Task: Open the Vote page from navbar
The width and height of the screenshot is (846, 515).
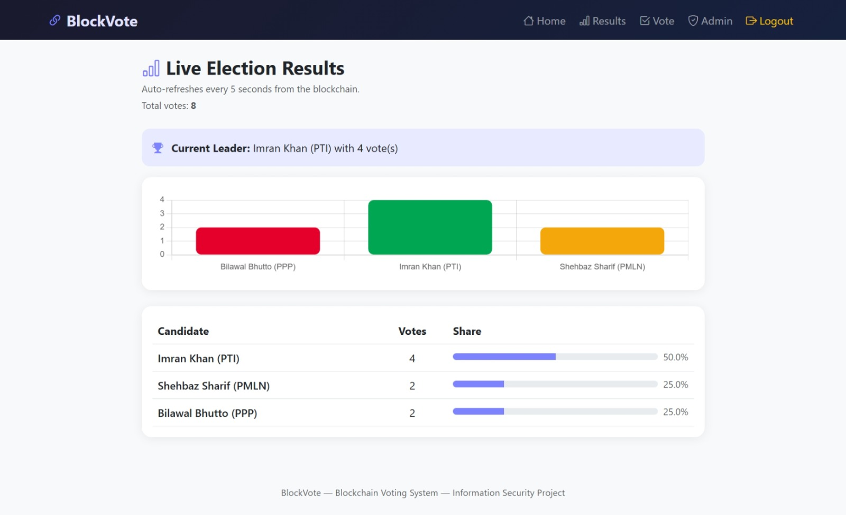Action: [657, 21]
